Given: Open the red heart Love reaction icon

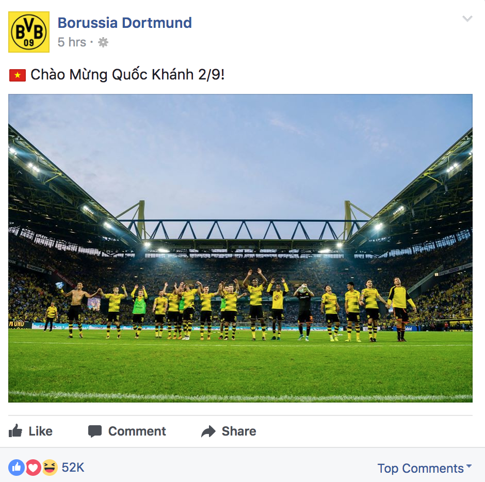Looking at the screenshot, I should [x=33, y=467].
